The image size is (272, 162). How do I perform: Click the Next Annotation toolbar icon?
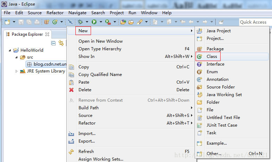[x=155, y=22]
